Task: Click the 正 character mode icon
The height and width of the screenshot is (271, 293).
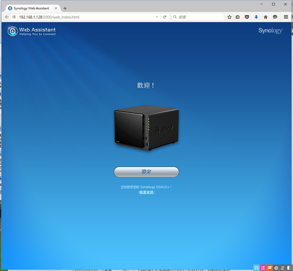Action: point(283,268)
